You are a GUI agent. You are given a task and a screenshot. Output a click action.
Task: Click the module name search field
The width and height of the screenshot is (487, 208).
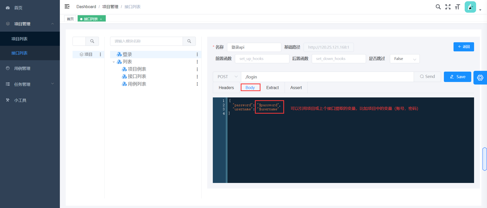click(x=146, y=41)
